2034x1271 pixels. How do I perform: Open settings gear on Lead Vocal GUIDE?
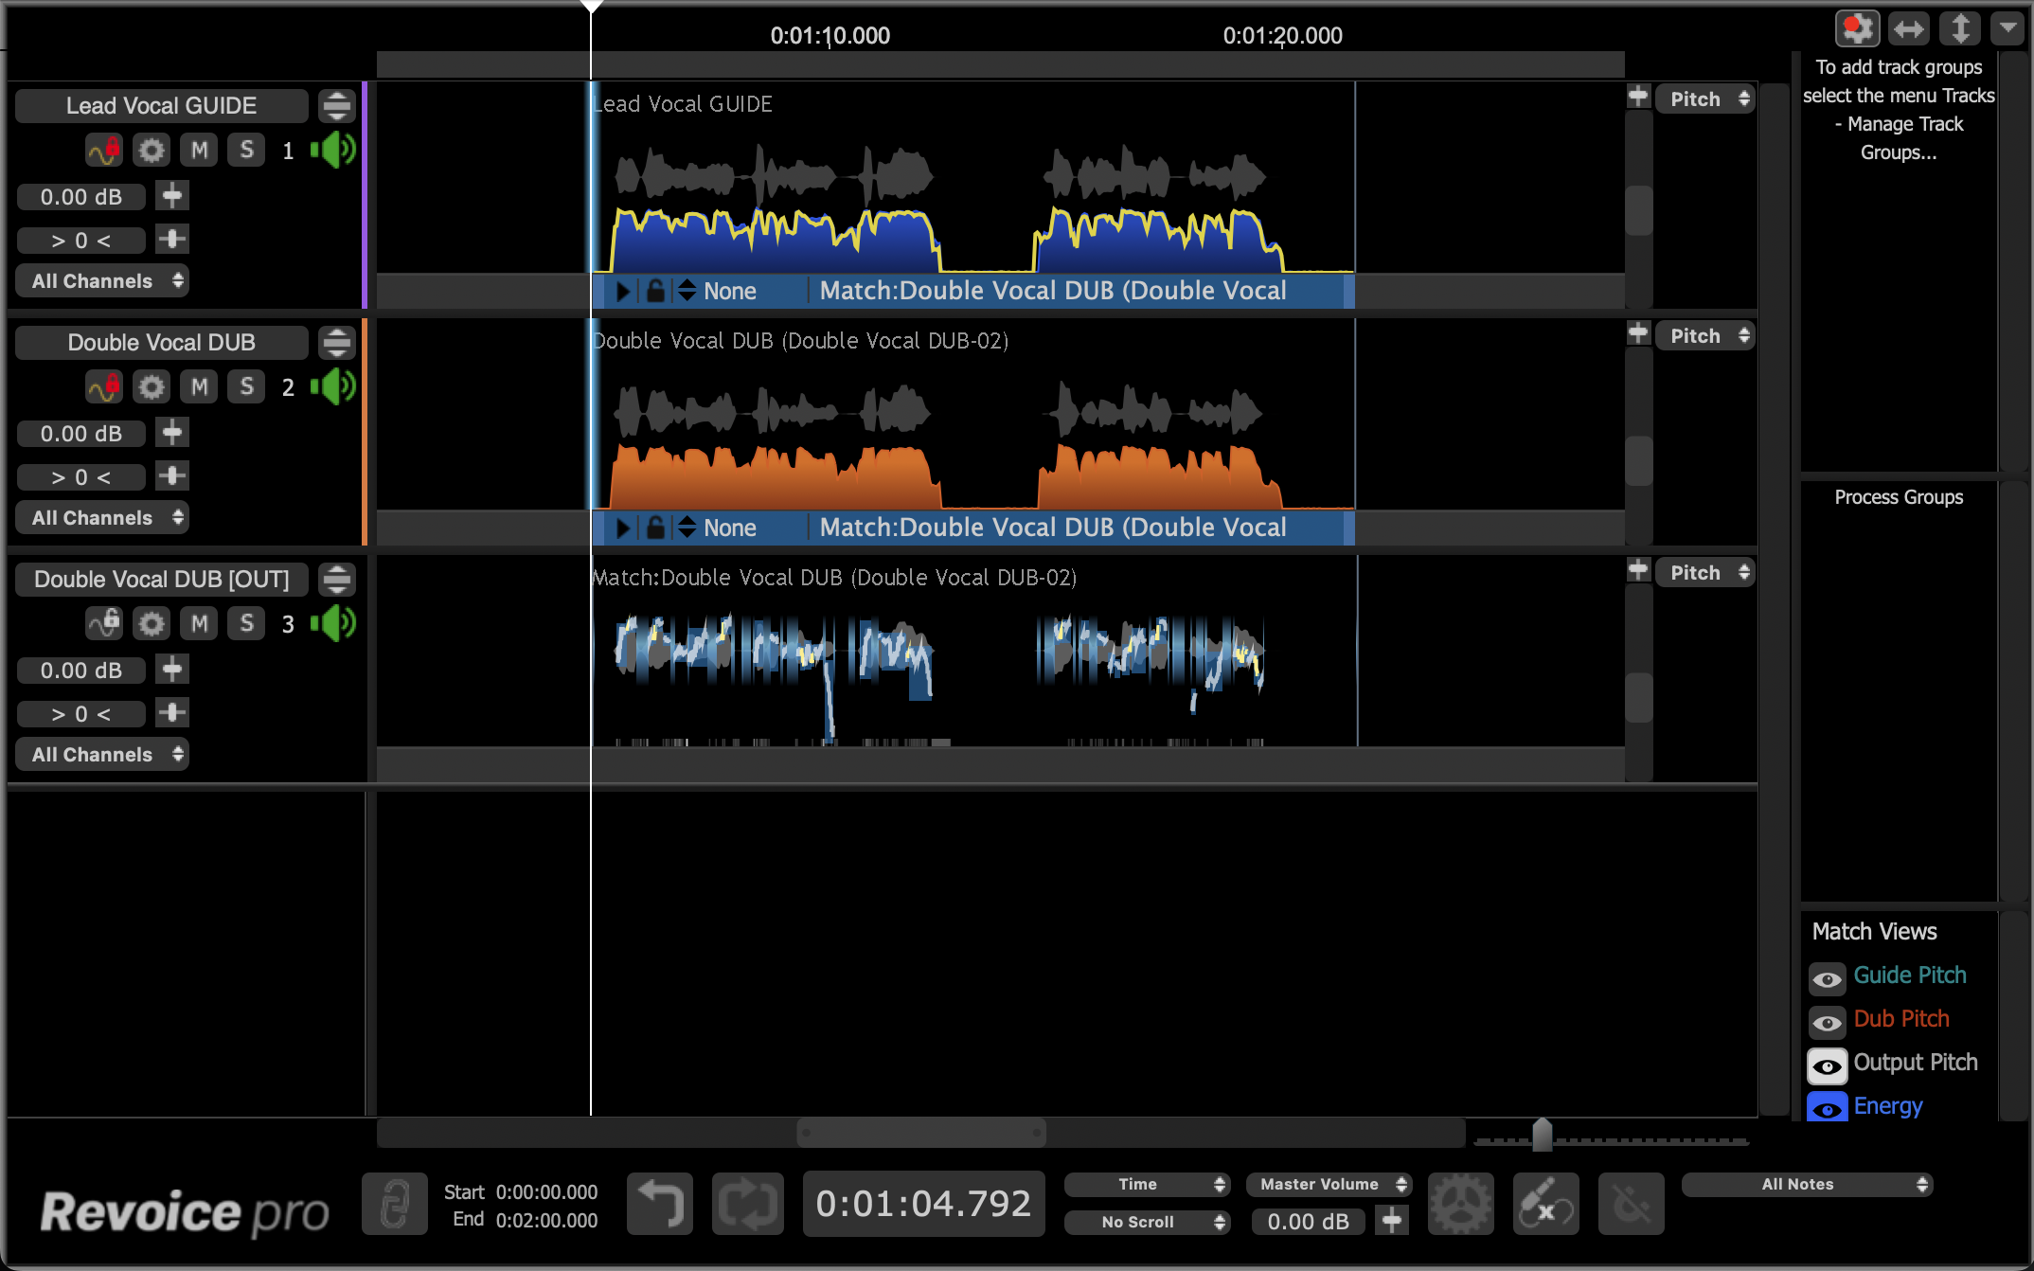[x=151, y=150]
